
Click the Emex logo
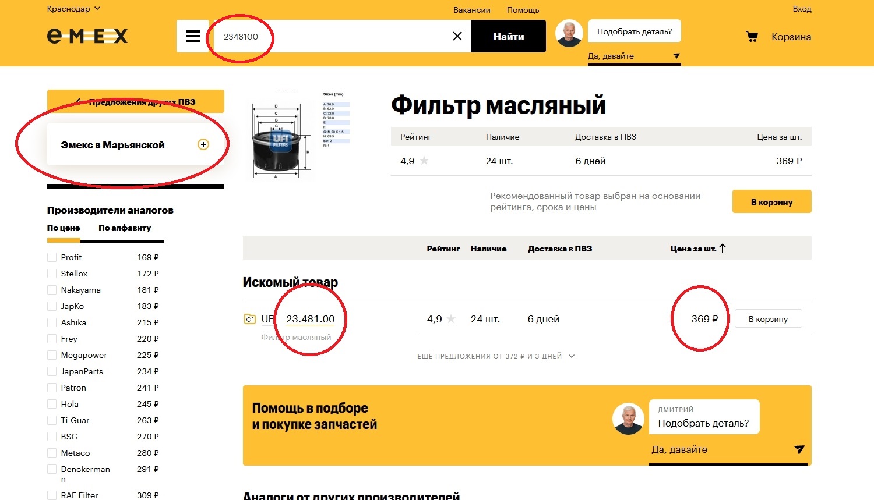pos(87,36)
